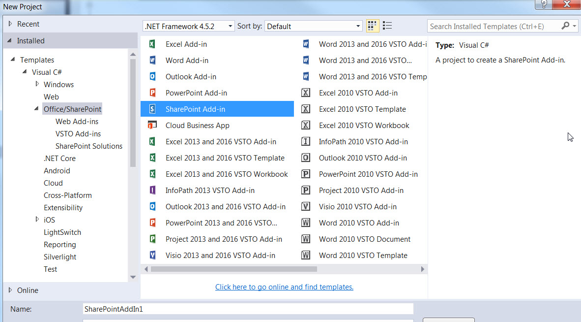Image resolution: width=581 pixels, height=322 pixels.
Task: Switch to small icons list view
Action: coord(387,26)
